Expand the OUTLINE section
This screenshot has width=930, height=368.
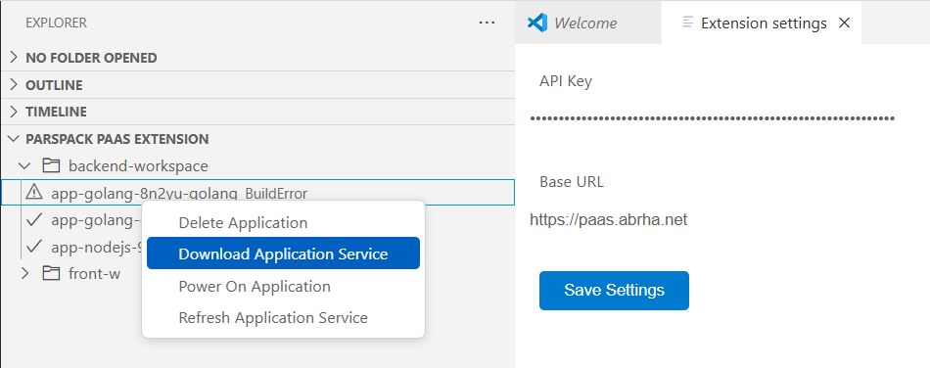tap(15, 85)
